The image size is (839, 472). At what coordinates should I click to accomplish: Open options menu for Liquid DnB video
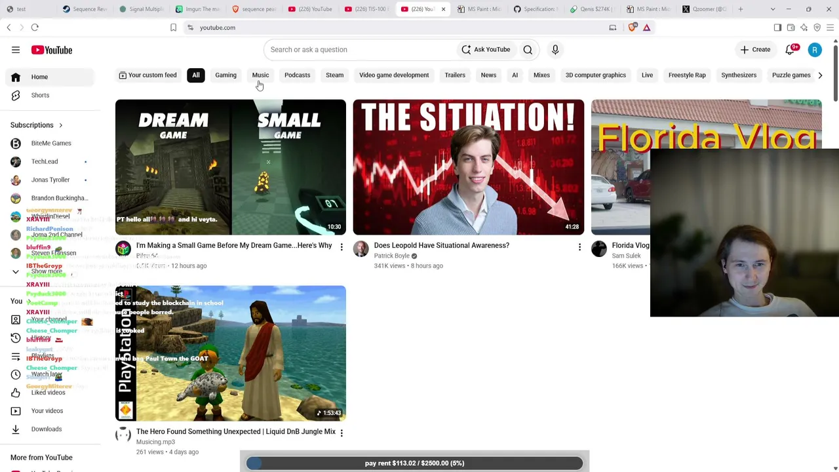tap(341, 433)
